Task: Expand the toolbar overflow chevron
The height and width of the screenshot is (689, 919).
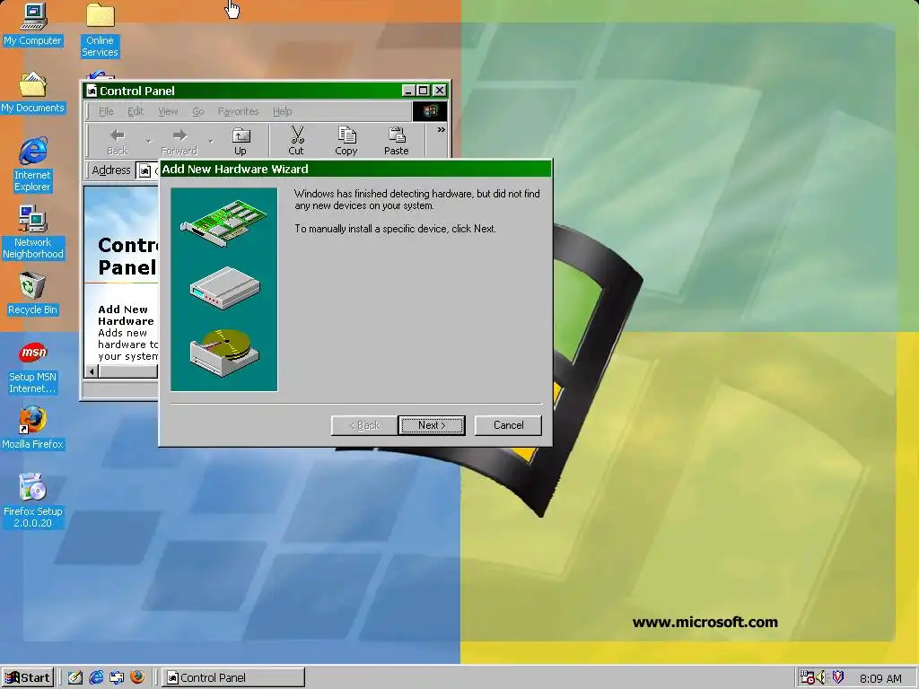Action: [441, 130]
